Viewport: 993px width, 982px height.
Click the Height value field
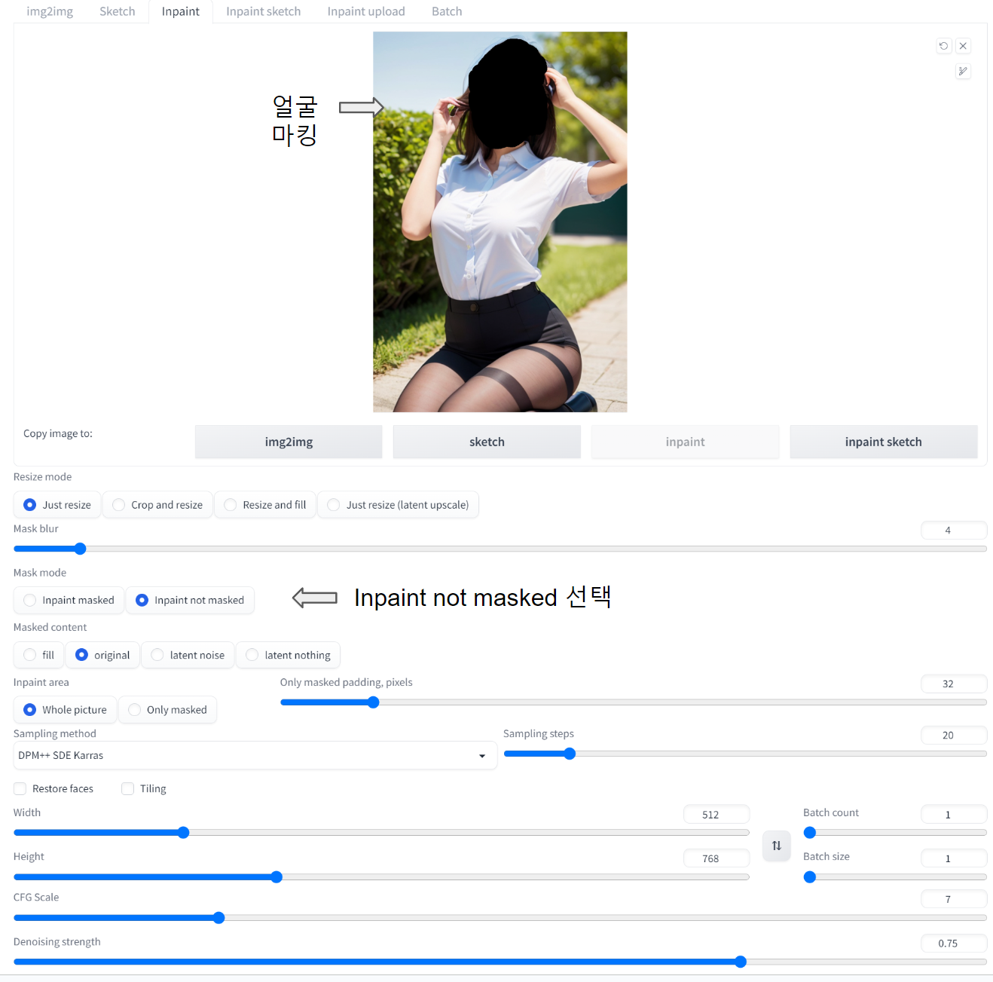[x=716, y=858]
